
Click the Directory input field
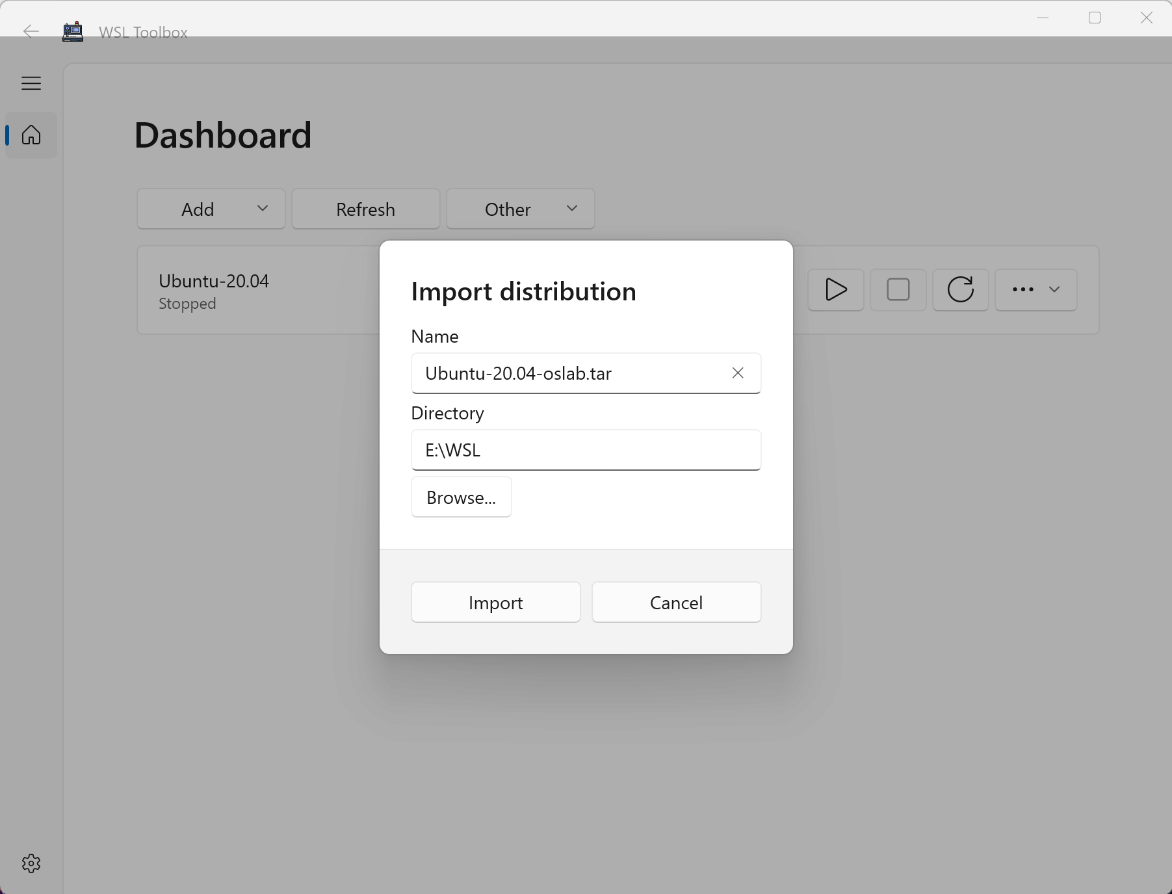[x=585, y=451]
